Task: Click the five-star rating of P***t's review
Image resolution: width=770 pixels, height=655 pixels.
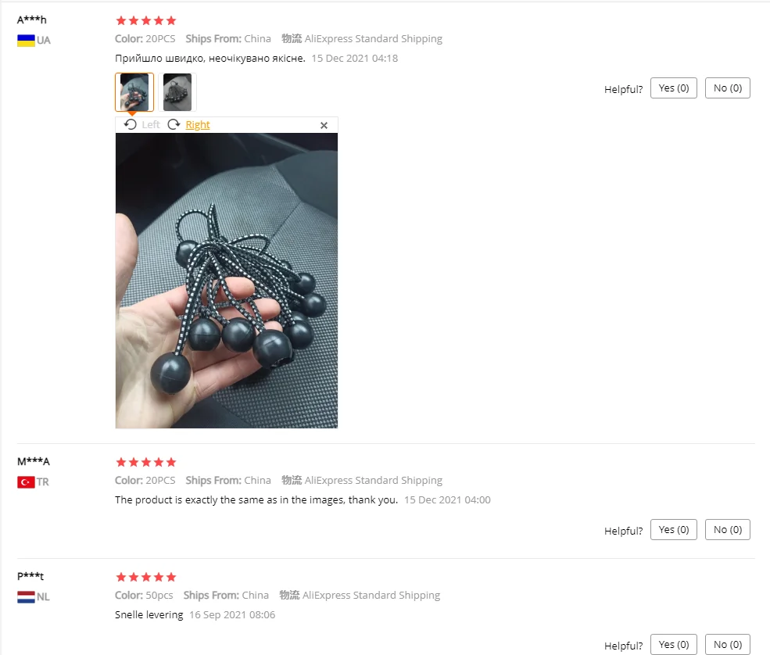Action: pyautogui.click(x=146, y=577)
